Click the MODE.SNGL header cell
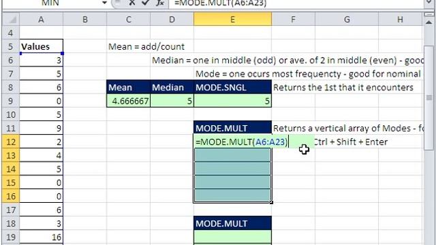This screenshot has width=436, height=245. (232, 87)
